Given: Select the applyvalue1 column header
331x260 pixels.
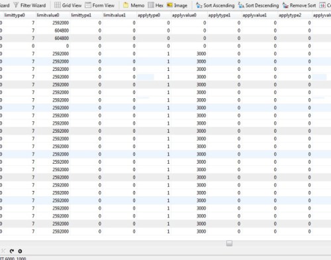Looking at the screenshot, I should tap(260, 15).
